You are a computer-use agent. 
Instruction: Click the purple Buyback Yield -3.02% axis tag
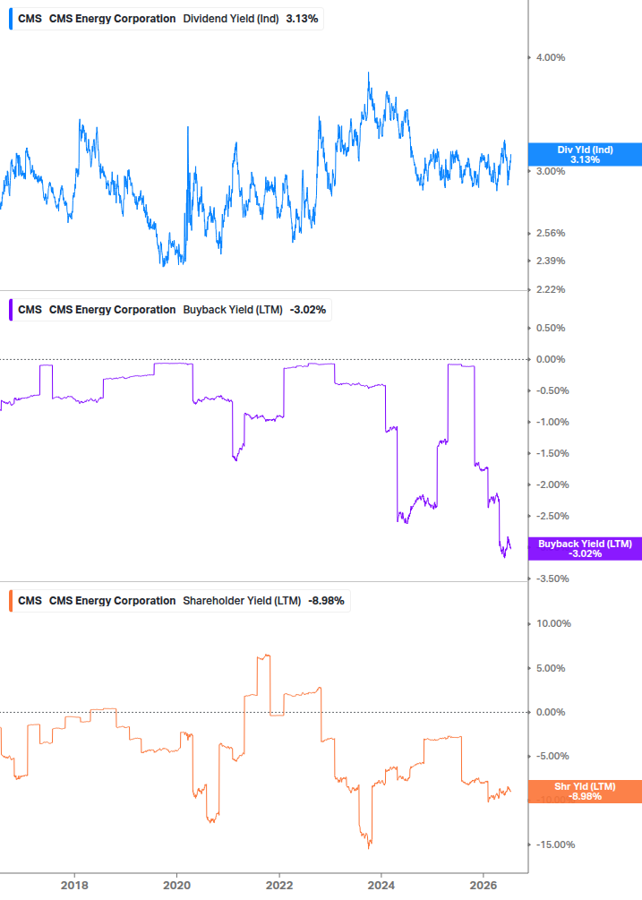[x=585, y=549]
